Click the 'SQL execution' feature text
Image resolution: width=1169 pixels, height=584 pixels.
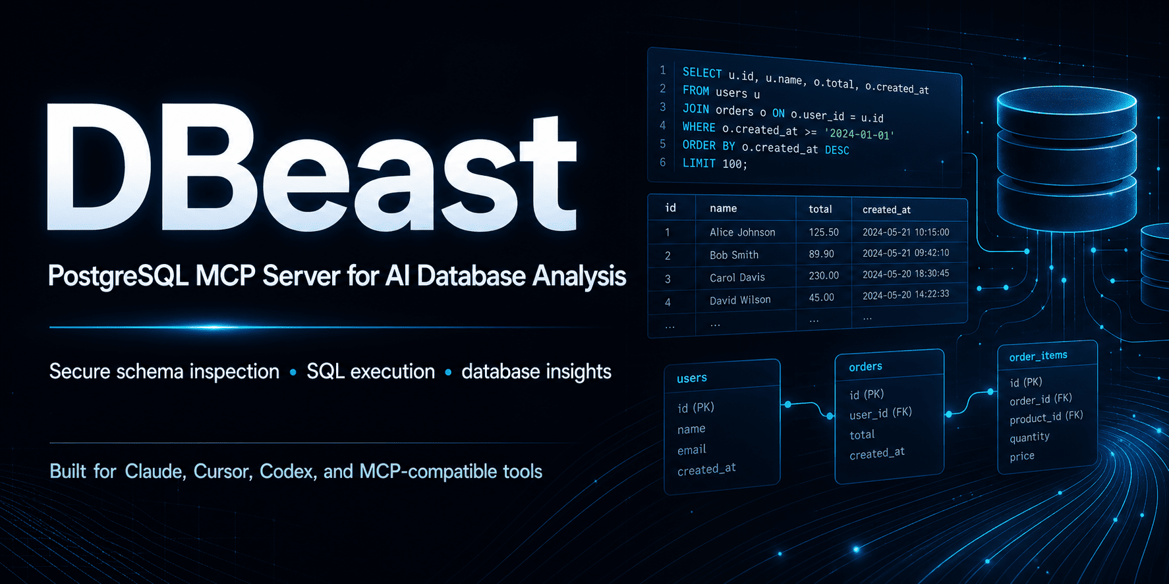370,371
